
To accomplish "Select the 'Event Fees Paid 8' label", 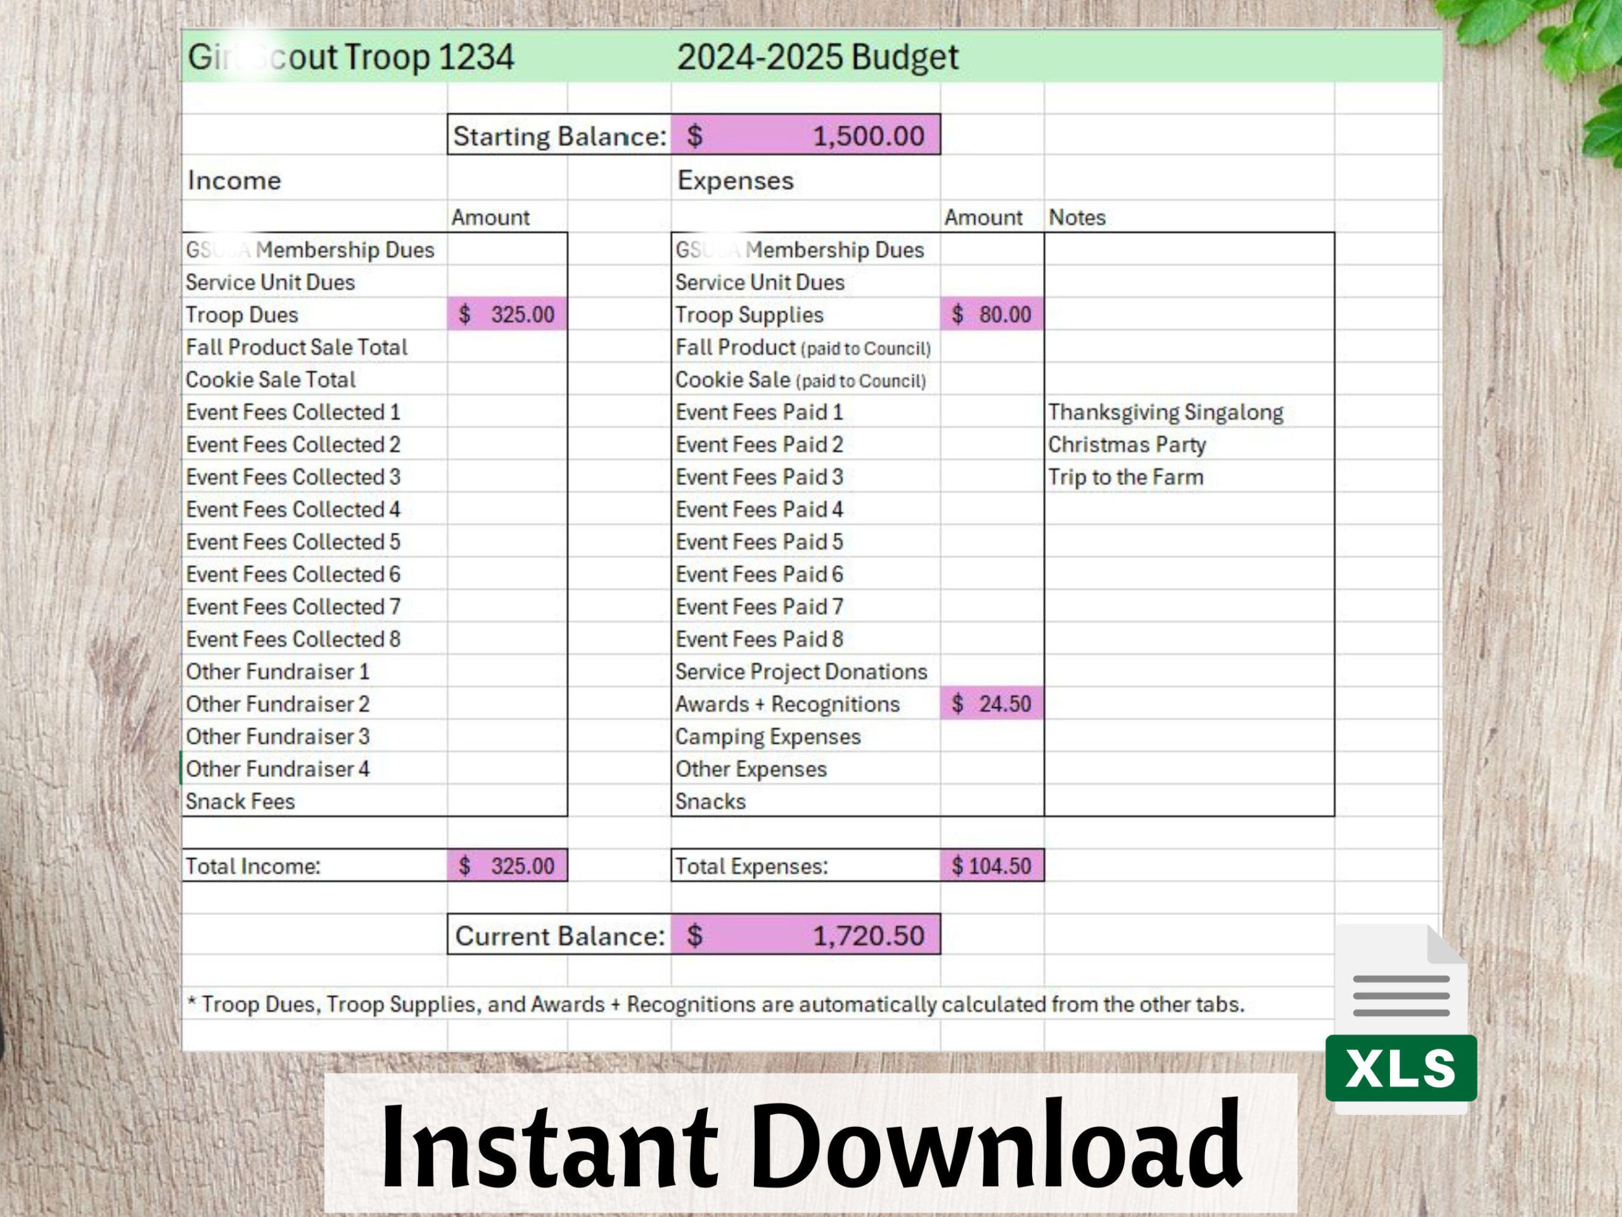I will click(759, 639).
